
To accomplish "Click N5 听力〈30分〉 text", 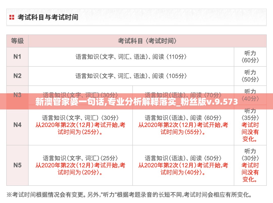I will click(x=250, y=155).
